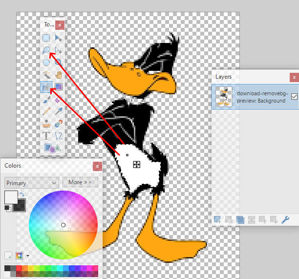The height and width of the screenshot is (279, 299).
Task: Add current color to palette
Action: (8, 256)
